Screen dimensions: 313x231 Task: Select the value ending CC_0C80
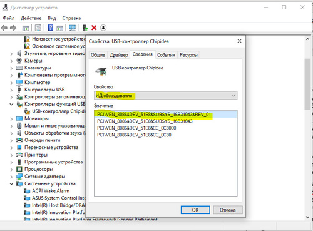pyautogui.click(x=134, y=135)
